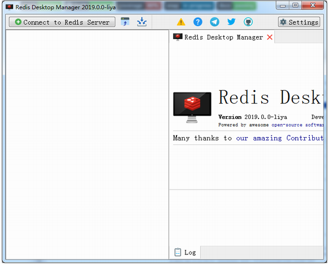Click the Redis monitor logo image
Image resolution: width=328 pixels, height=264 pixels.
(x=192, y=107)
